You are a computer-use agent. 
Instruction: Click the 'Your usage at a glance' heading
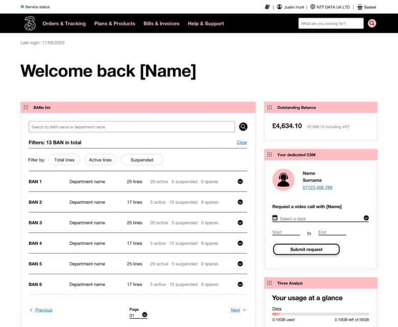[x=307, y=298]
